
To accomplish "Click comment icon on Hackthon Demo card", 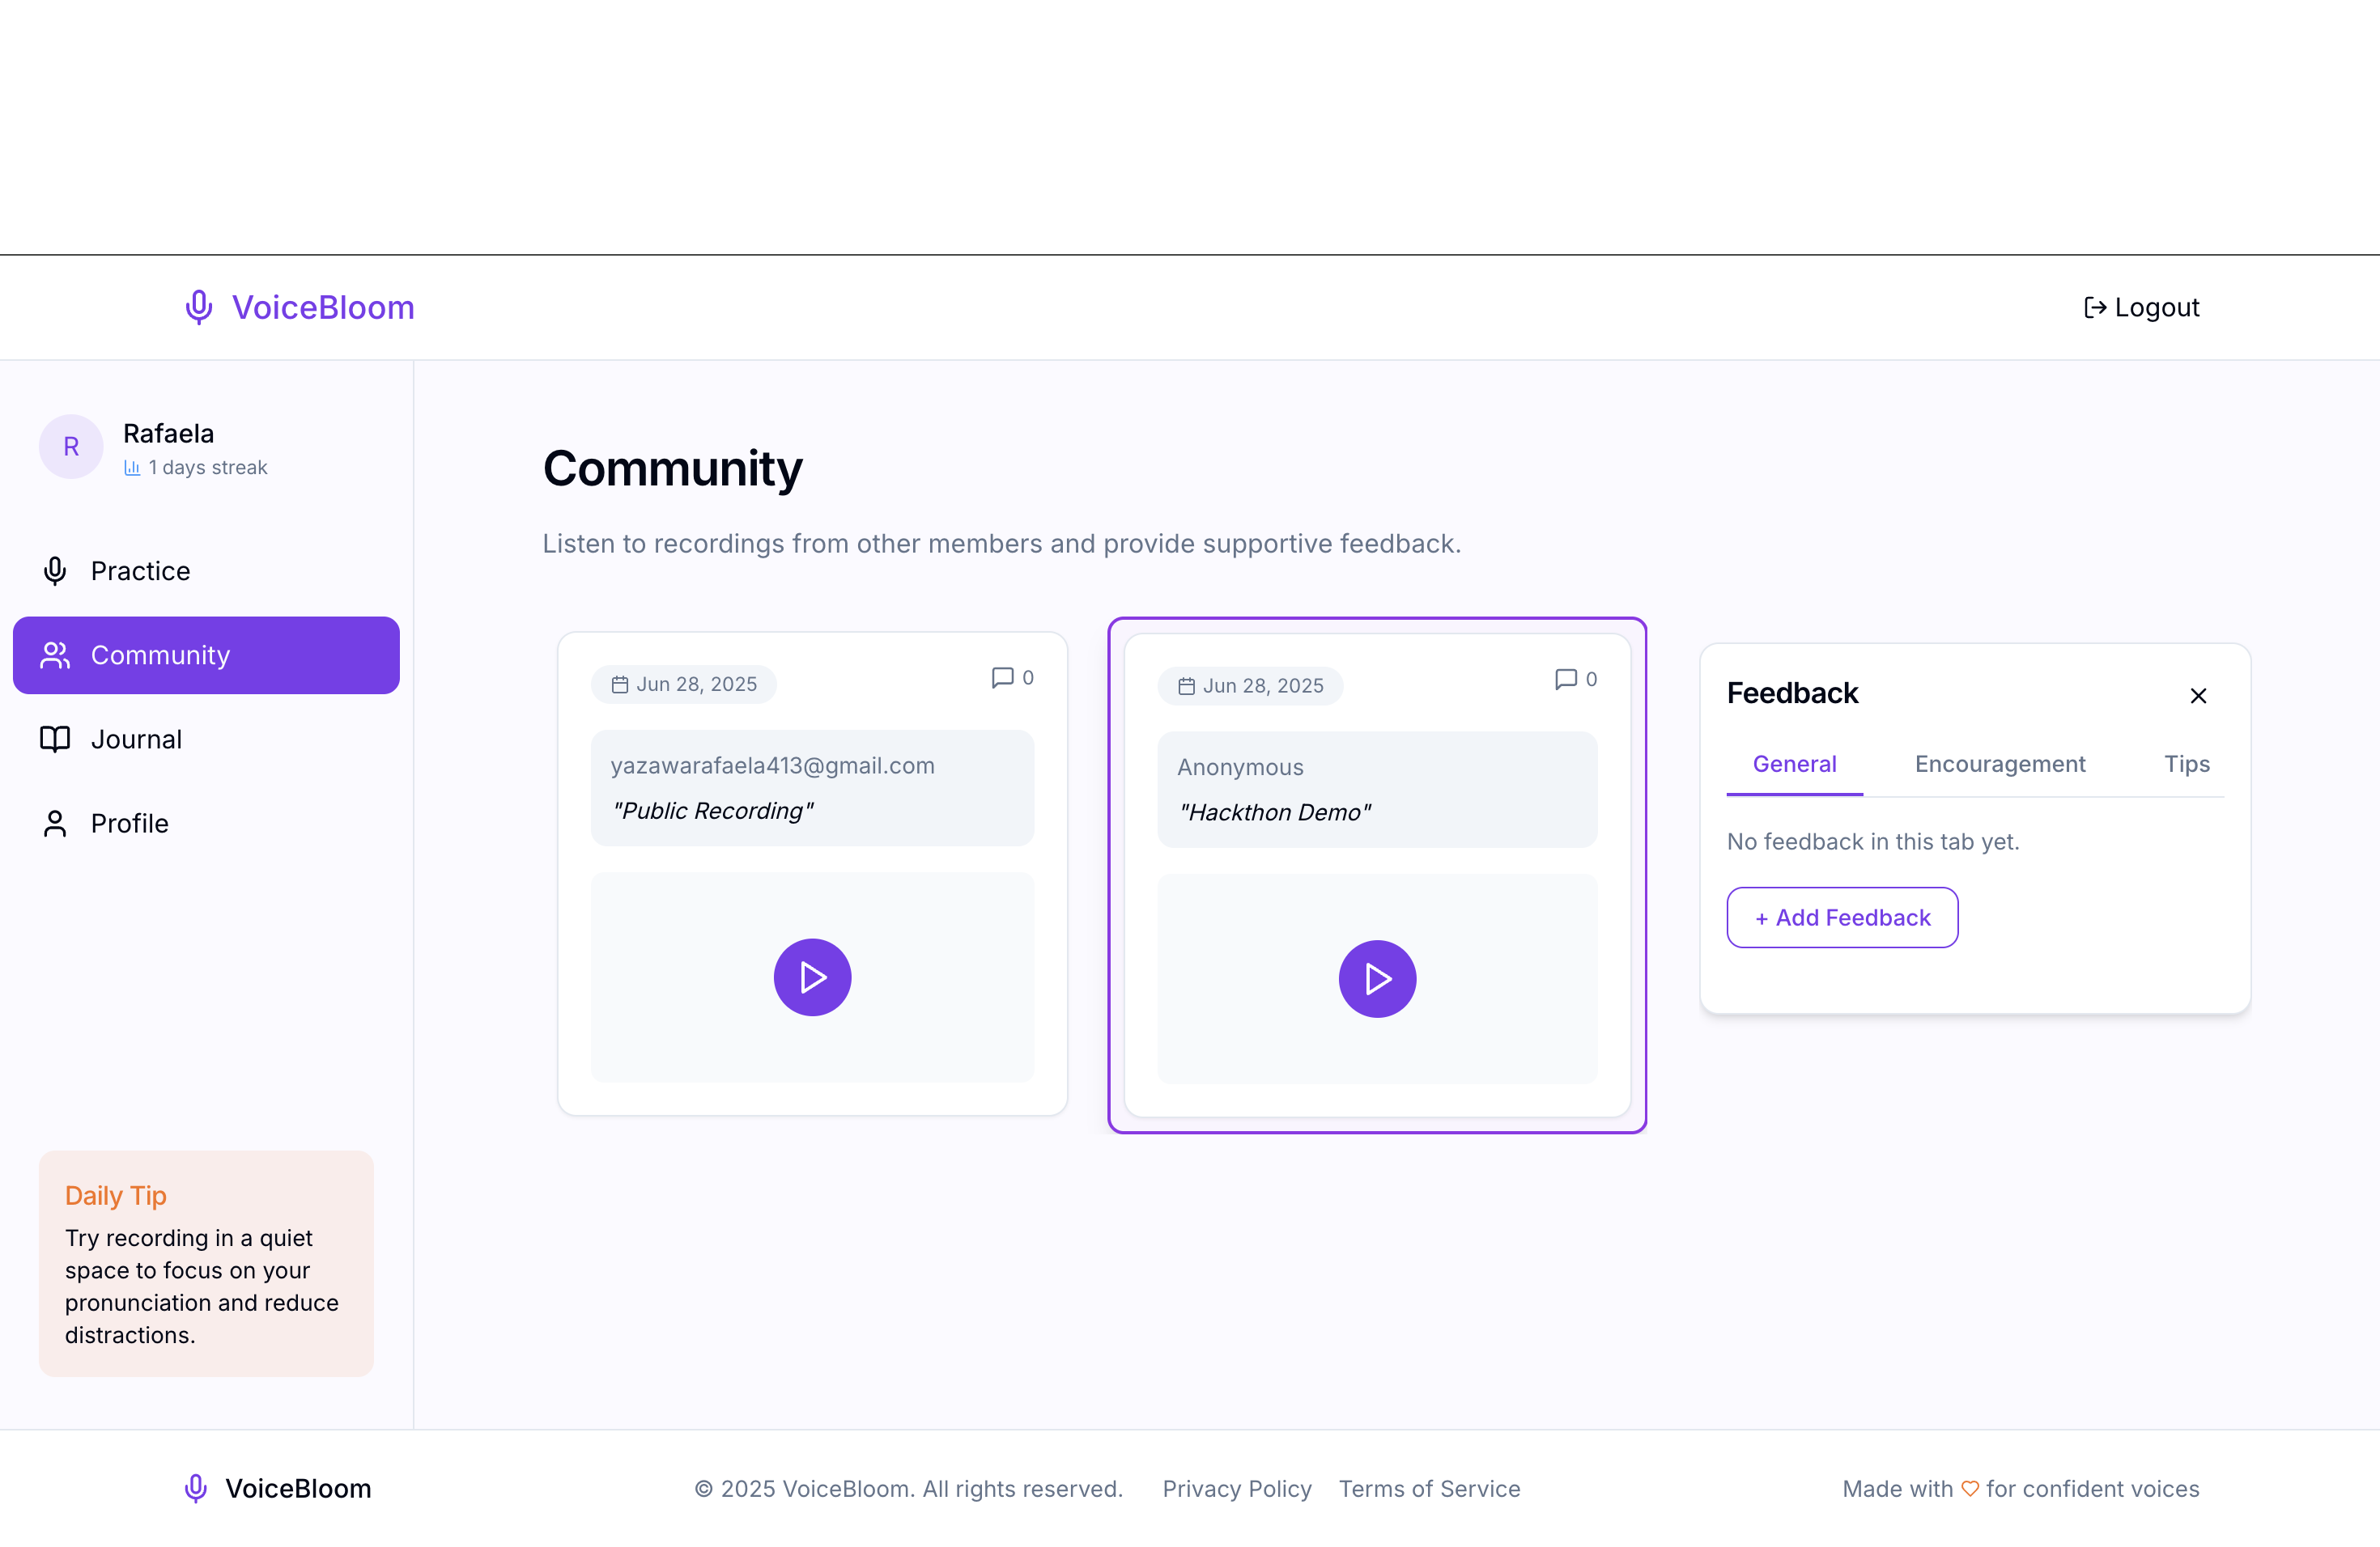I will click(x=1566, y=680).
